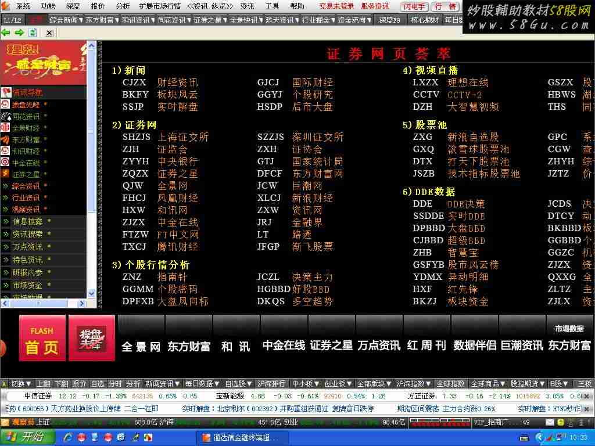Open the 全部版块 dropdown
The height and width of the screenshot is (446, 595).
pos(374,384)
